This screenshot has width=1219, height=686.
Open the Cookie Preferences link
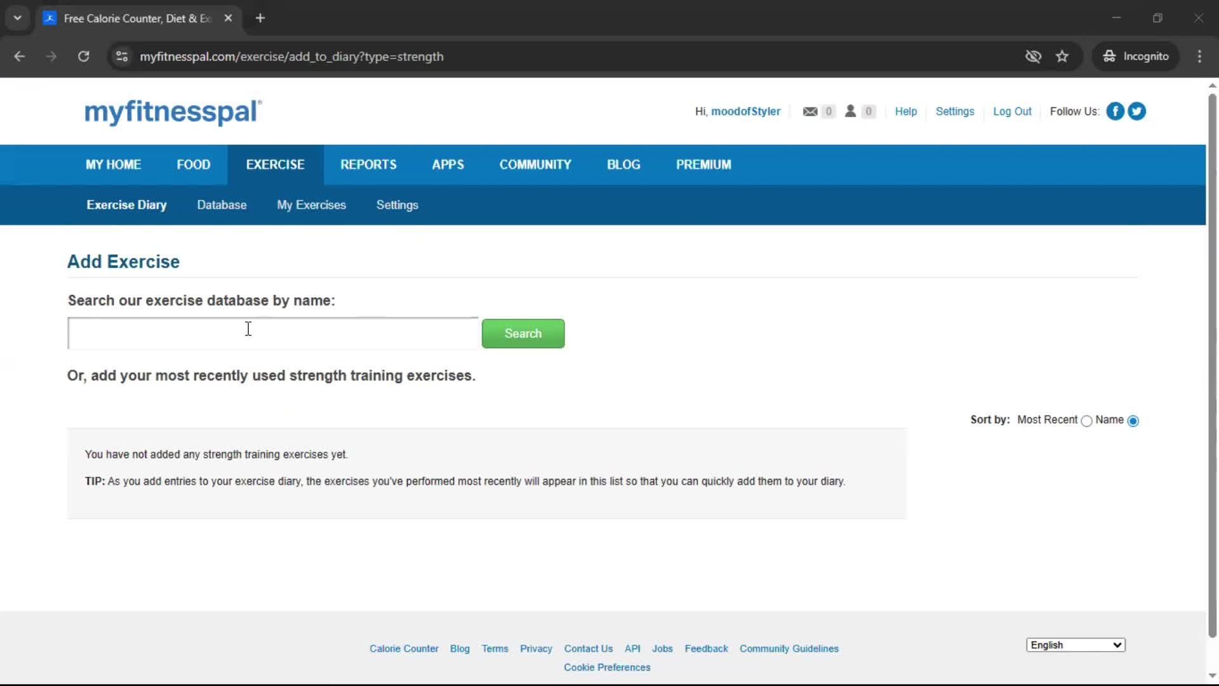coord(607,668)
